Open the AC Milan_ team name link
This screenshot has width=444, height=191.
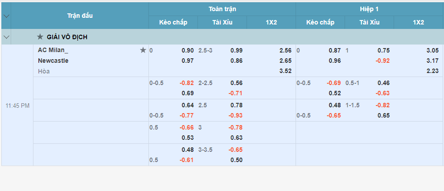click(53, 50)
